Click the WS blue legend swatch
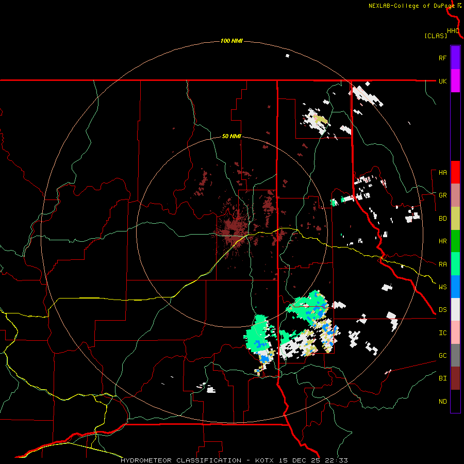The height and width of the screenshot is (464, 464). tap(455, 287)
